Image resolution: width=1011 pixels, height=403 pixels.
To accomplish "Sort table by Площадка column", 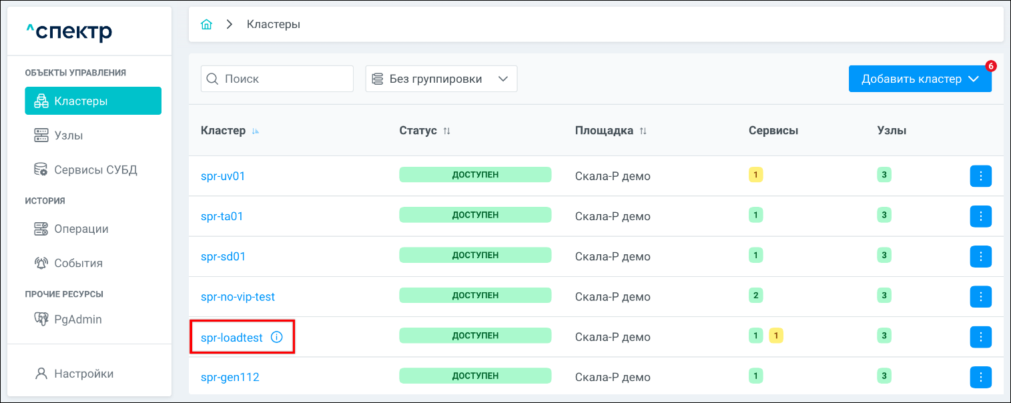I will (x=643, y=131).
